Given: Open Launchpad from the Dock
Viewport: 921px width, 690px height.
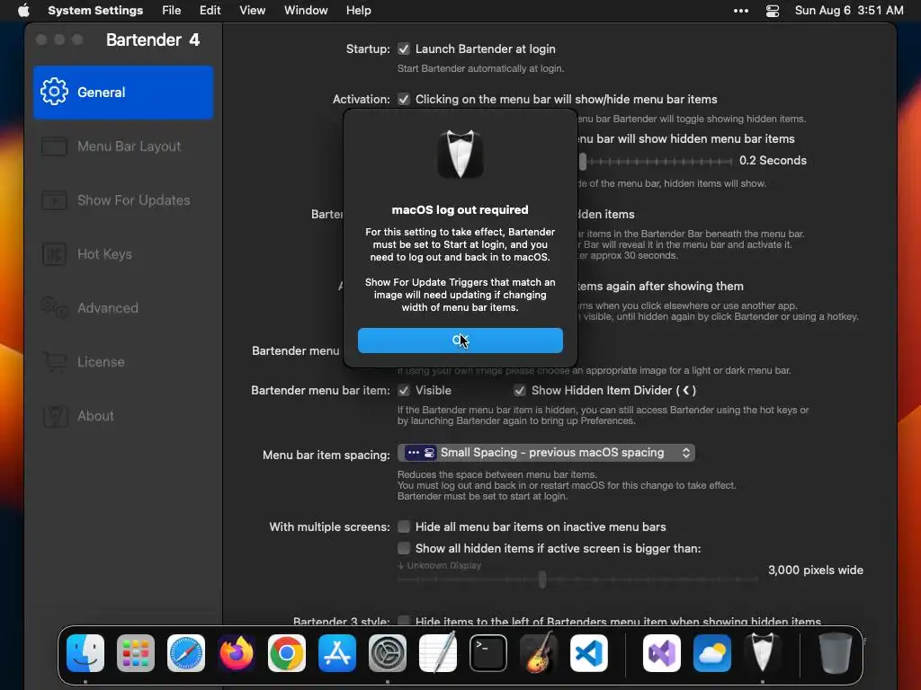Looking at the screenshot, I should (x=136, y=653).
